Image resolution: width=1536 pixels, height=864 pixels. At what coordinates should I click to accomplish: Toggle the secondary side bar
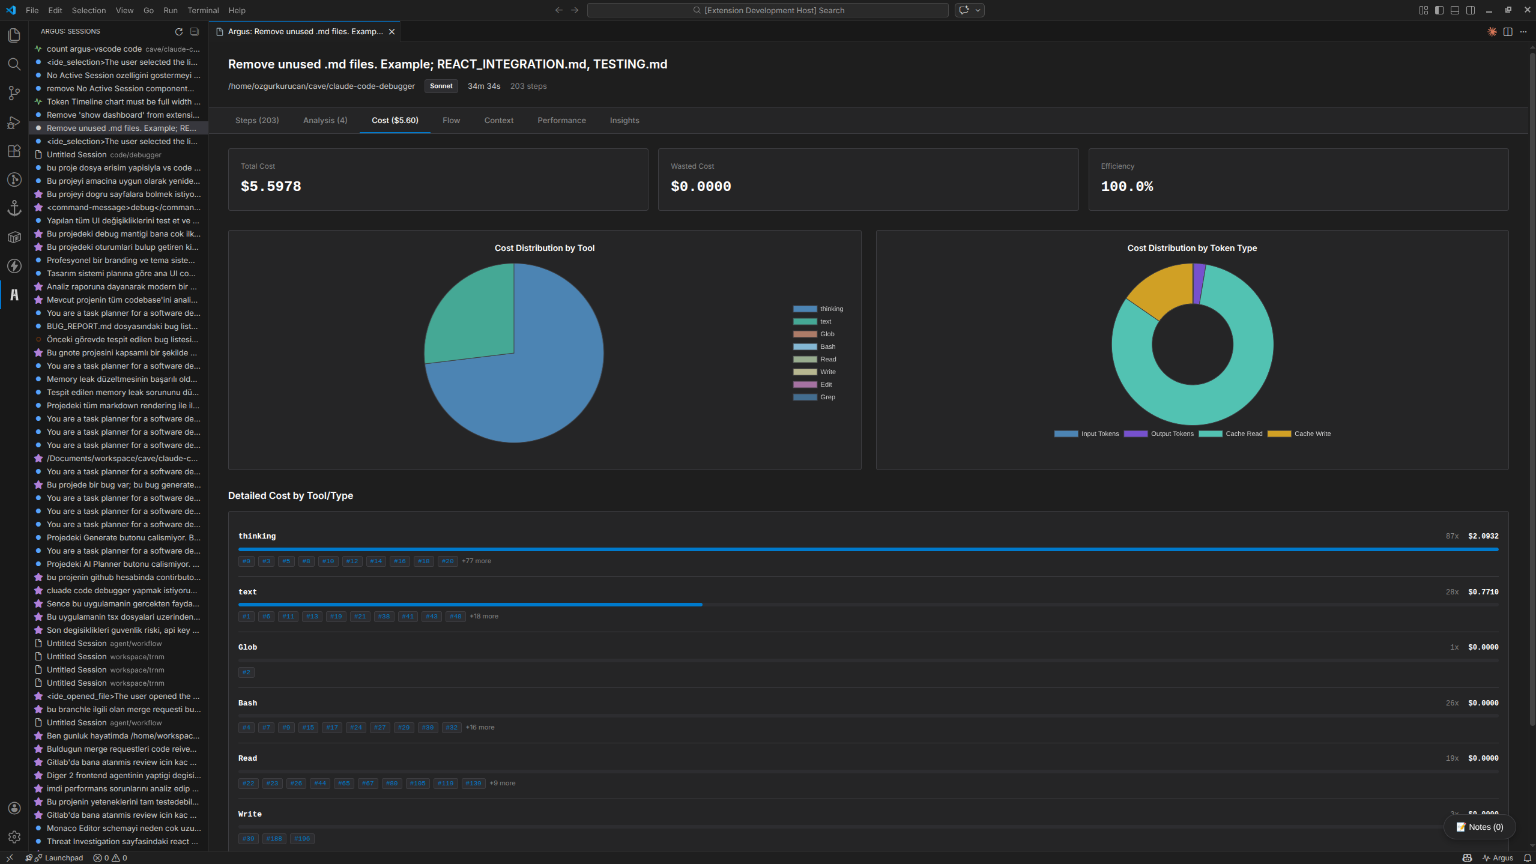(1471, 10)
